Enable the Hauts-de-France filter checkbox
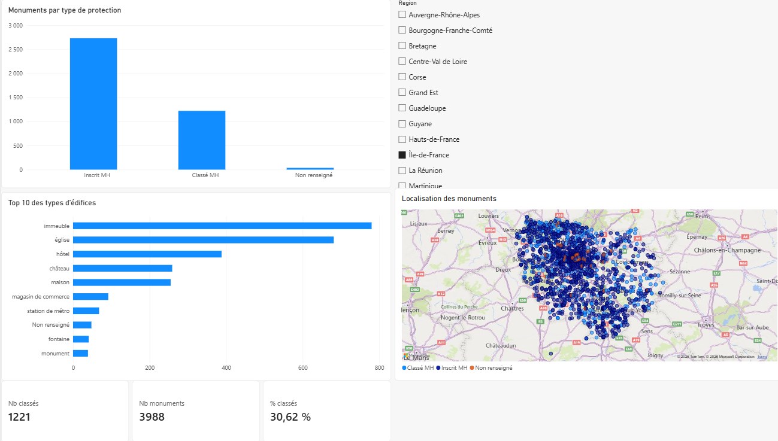Viewport: 778px width, 441px height. (x=402, y=139)
